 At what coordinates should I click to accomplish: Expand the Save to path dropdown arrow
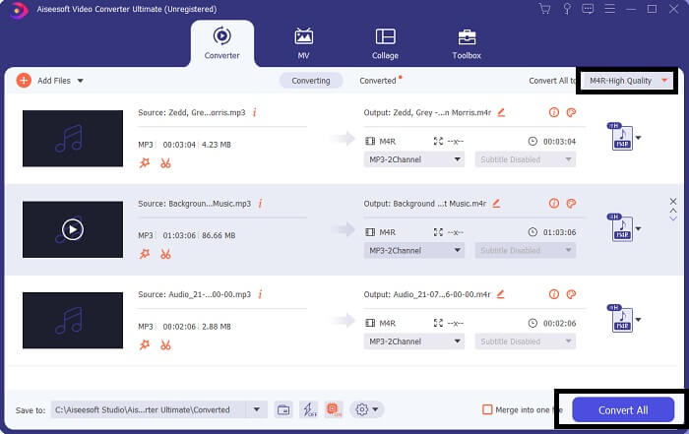[257, 409]
